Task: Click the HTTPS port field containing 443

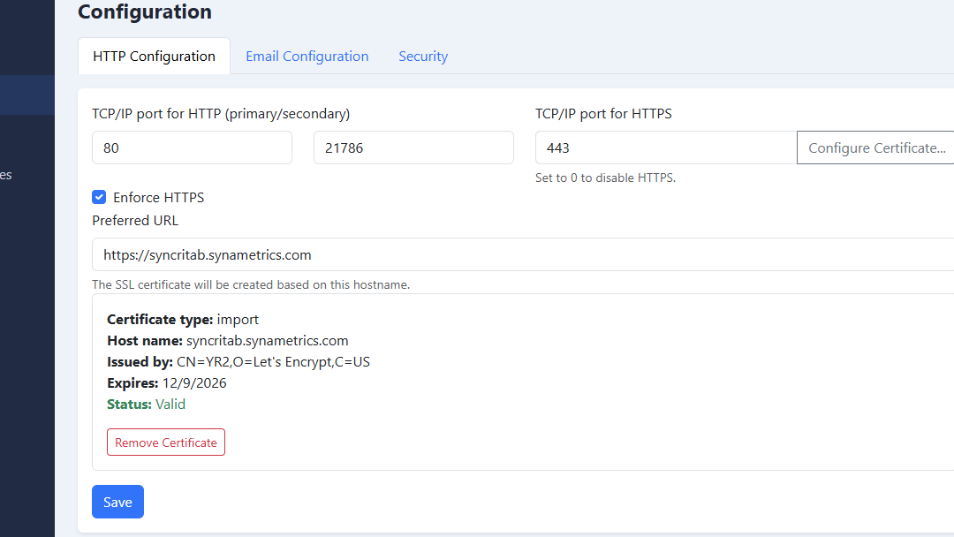Action: (x=666, y=147)
